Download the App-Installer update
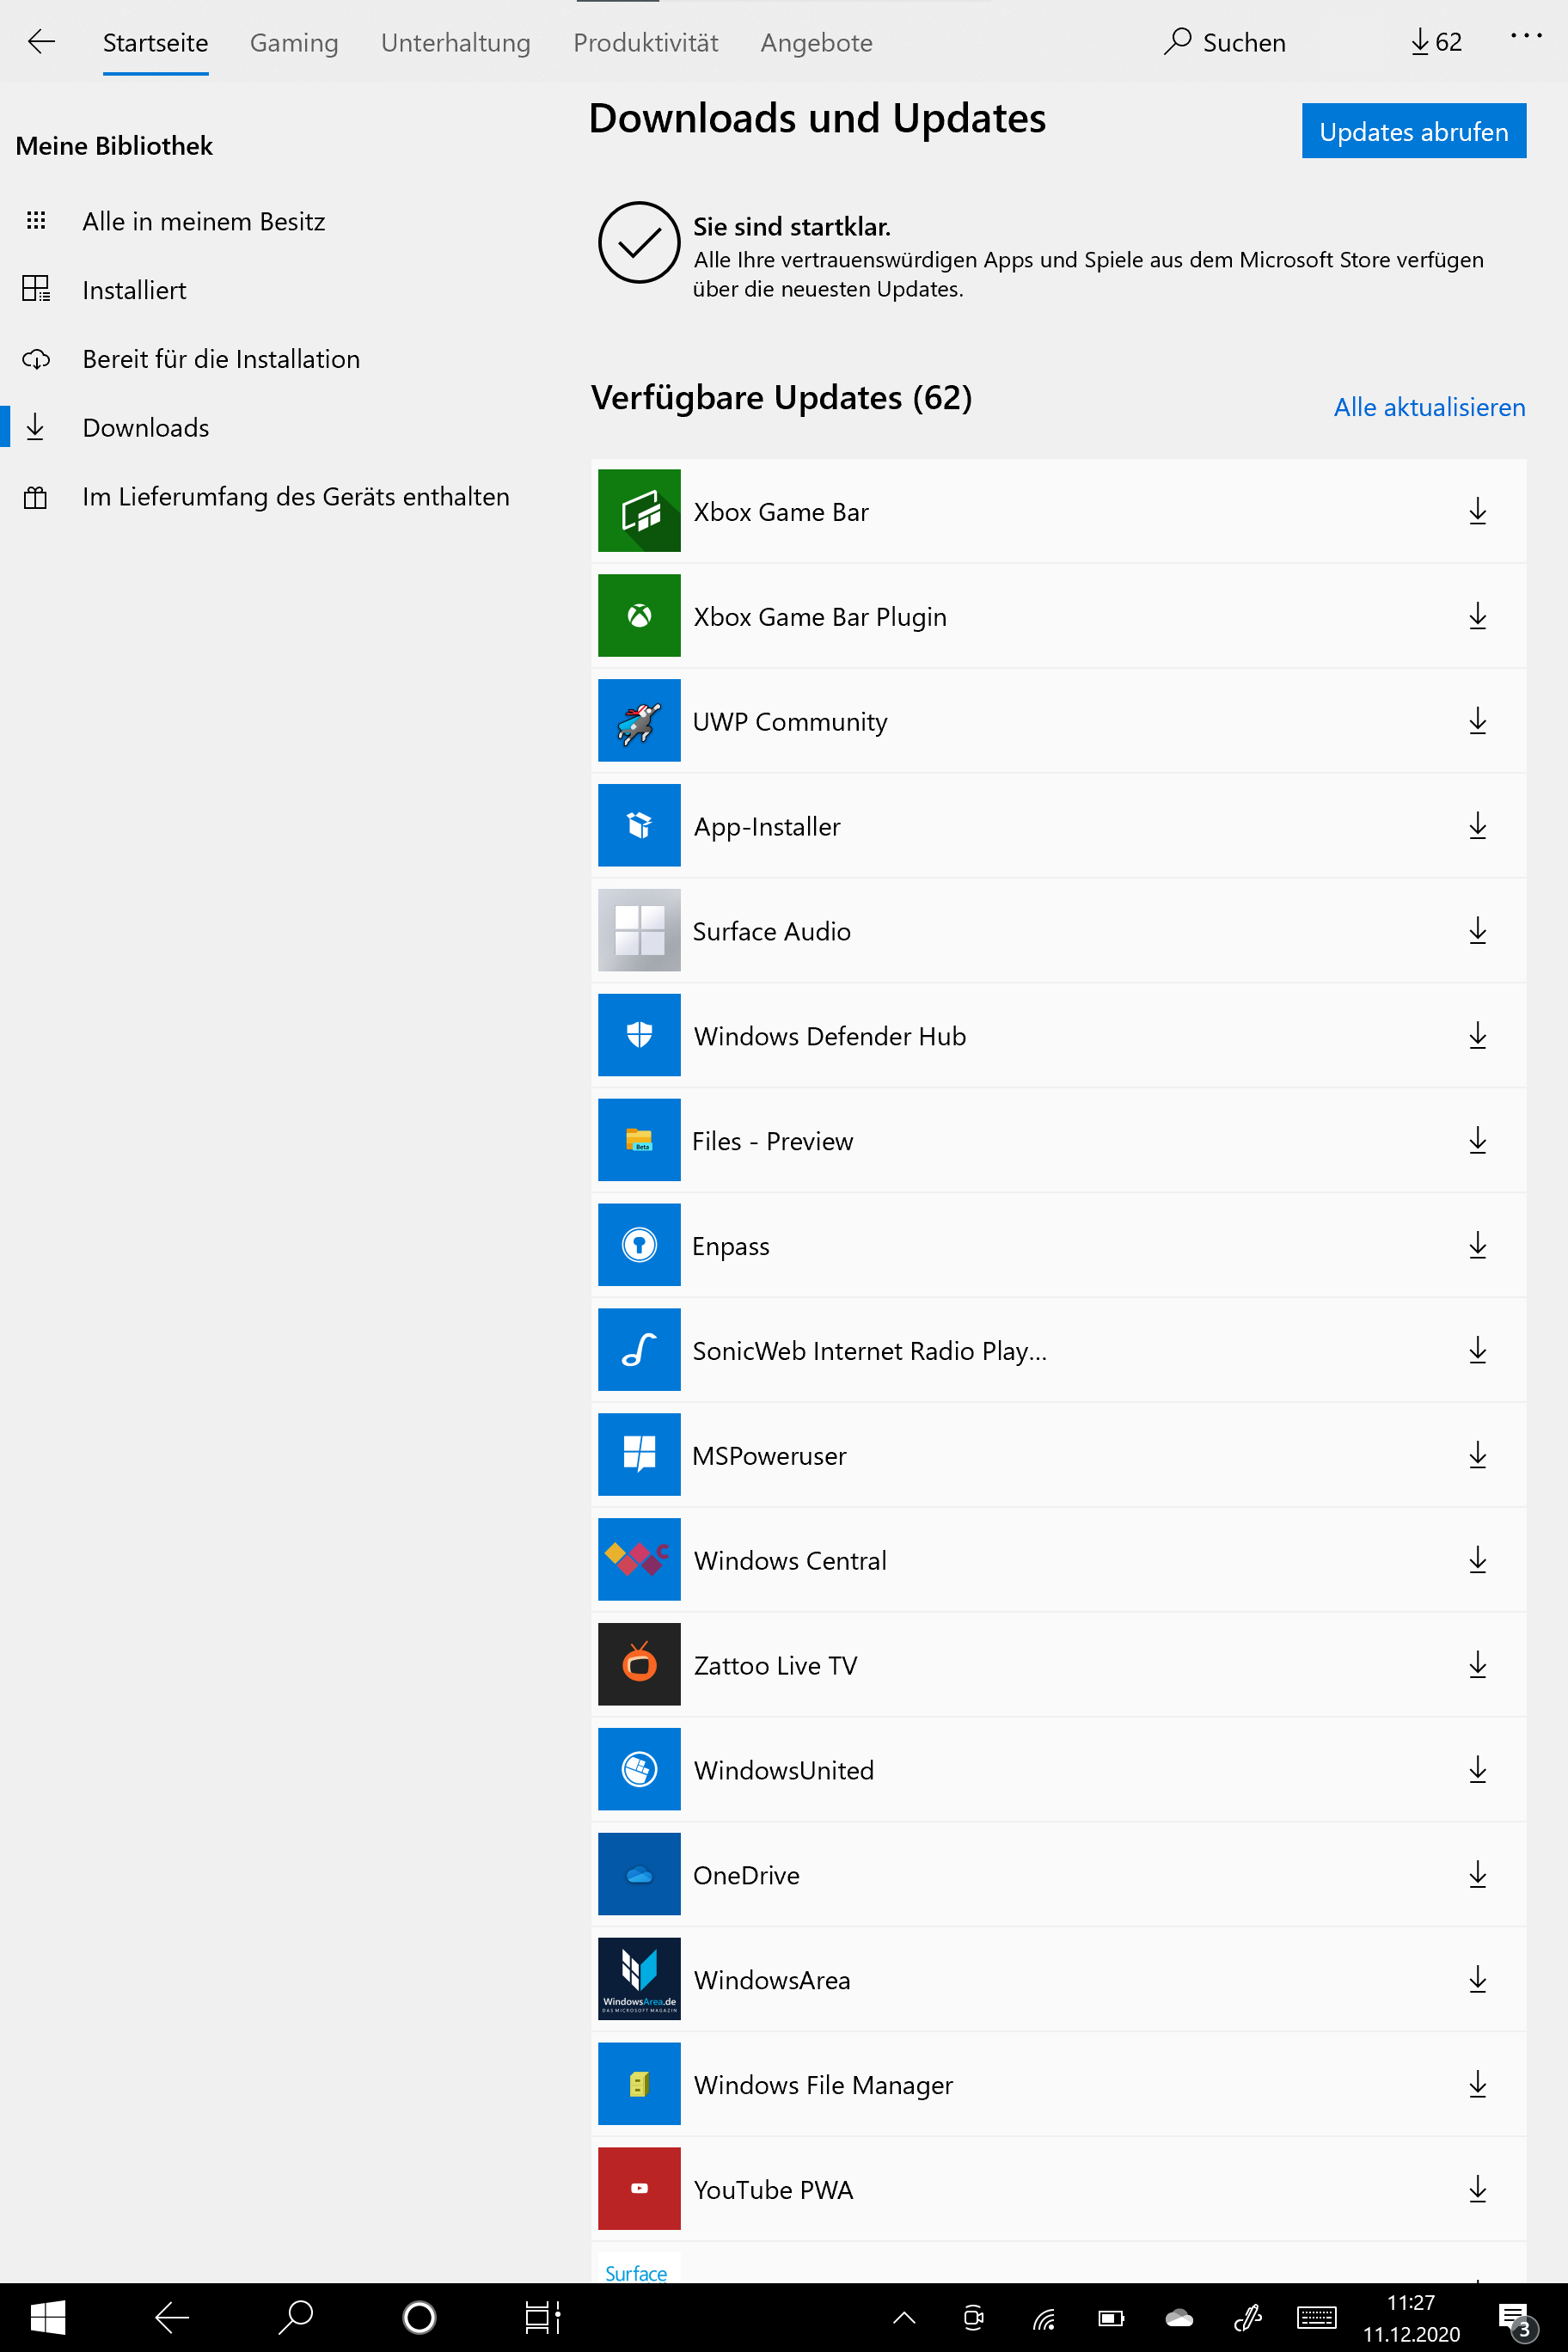Image resolution: width=1568 pixels, height=2352 pixels. [1477, 826]
